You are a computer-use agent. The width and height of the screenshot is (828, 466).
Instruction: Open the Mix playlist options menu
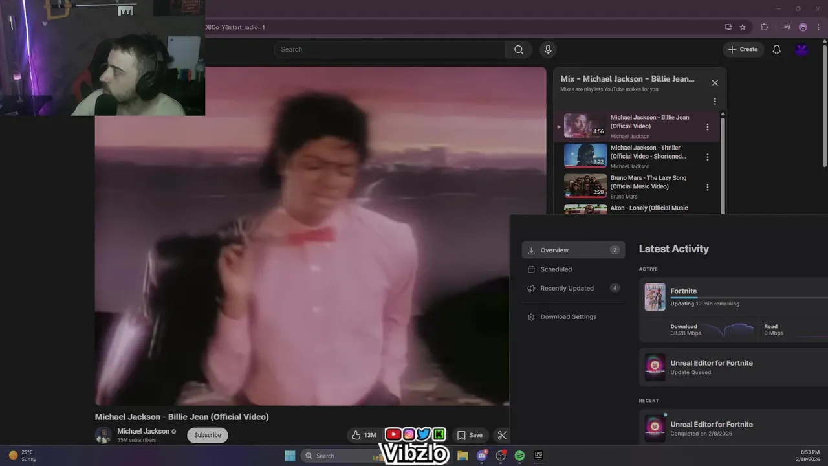715,102
